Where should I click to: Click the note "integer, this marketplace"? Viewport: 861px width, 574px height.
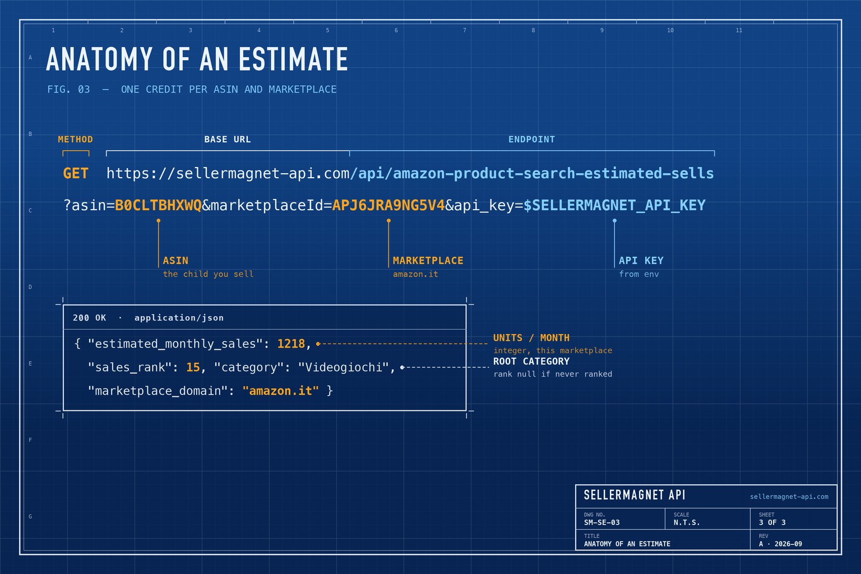553,350
